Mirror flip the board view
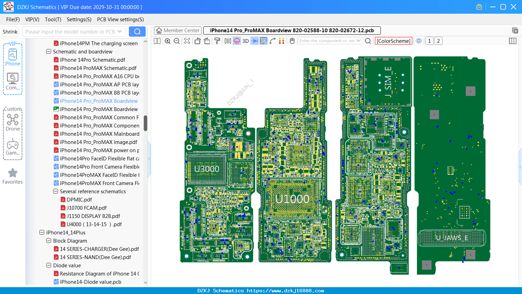The width and height of the screenshot is (522, 294). [228, 41]
